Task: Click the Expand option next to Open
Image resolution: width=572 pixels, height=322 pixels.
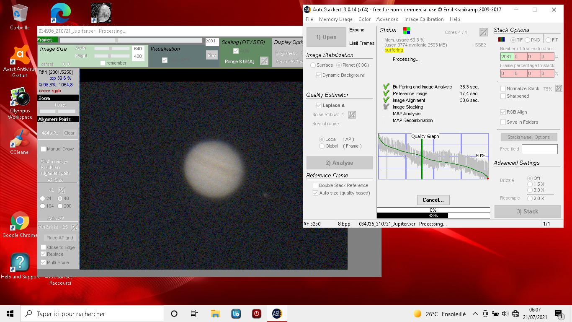Action: (x=357, y=30)
